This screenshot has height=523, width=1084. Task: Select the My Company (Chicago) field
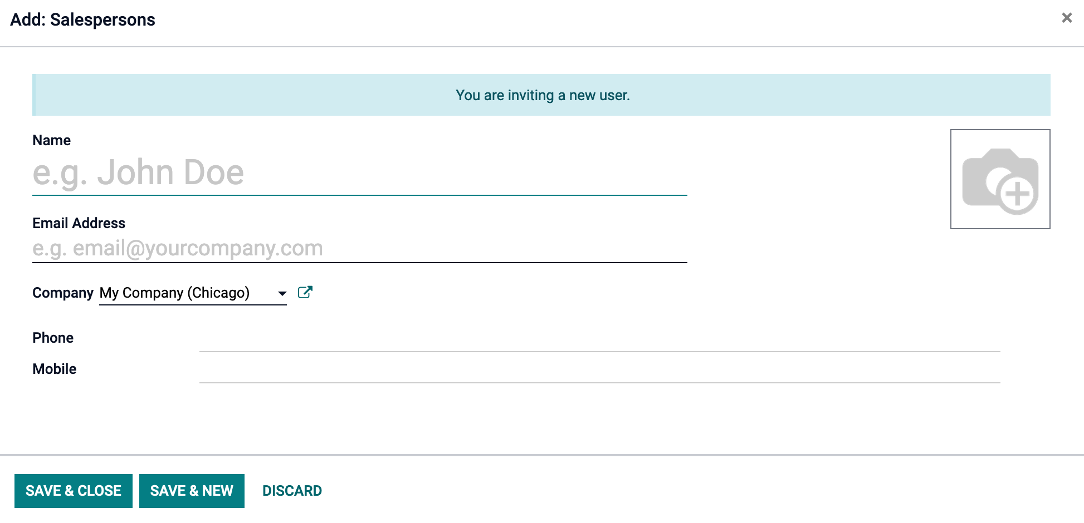(193, 293)
